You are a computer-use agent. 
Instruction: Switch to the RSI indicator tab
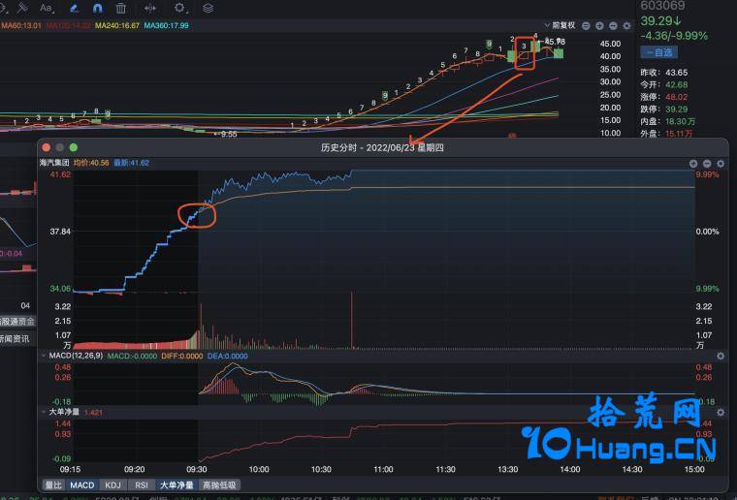point(142,484)
